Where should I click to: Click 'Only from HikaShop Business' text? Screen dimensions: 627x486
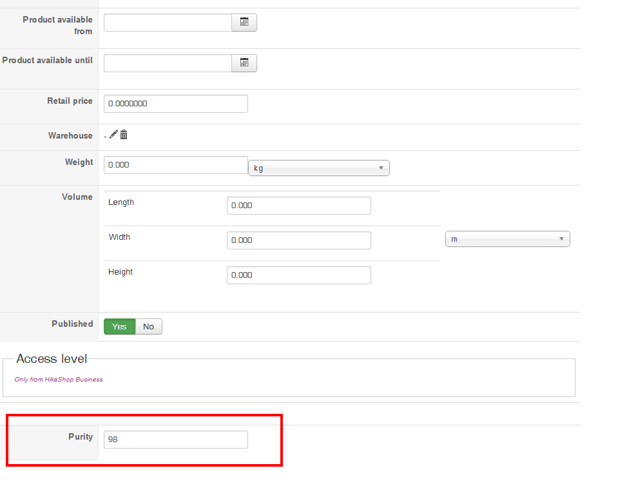point(59,379)
